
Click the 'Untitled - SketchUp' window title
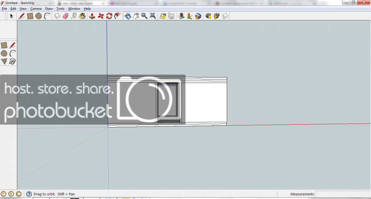20,3
